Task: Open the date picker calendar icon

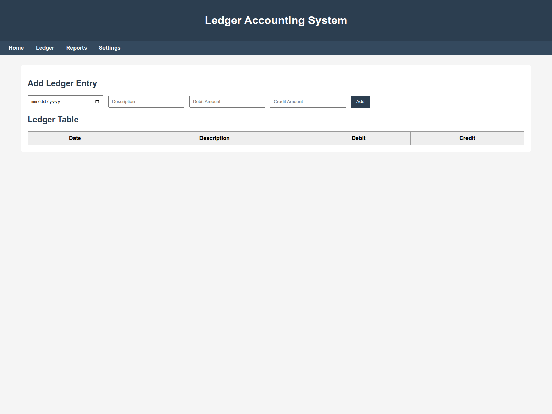Action: click(x=97, y=101)
